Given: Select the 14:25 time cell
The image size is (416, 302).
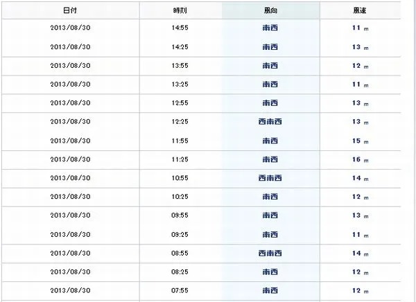Looking at the screenshot, I should click(x=180, y=47).
